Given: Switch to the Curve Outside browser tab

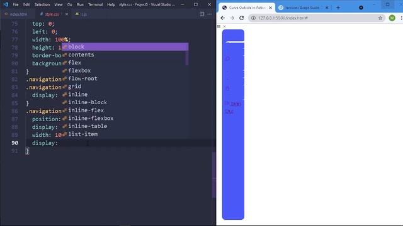Looking at the screenshot, I should click(246, 8).
